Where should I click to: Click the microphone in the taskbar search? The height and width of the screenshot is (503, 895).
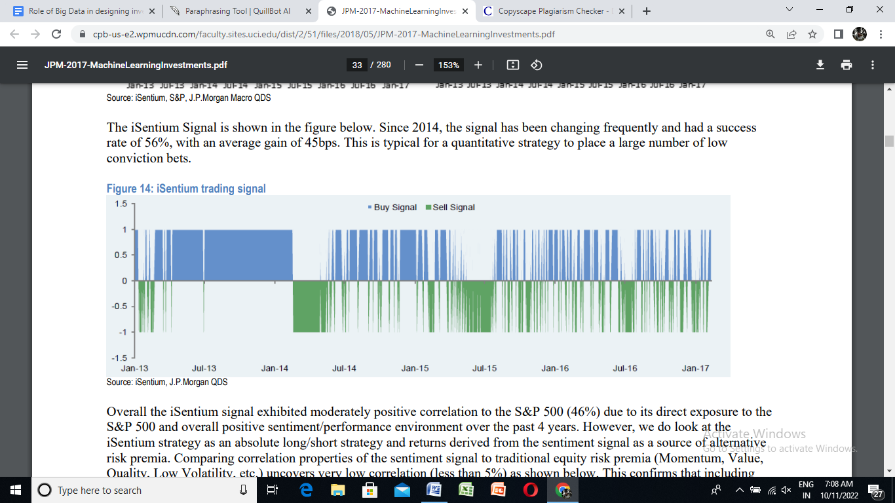243,490
